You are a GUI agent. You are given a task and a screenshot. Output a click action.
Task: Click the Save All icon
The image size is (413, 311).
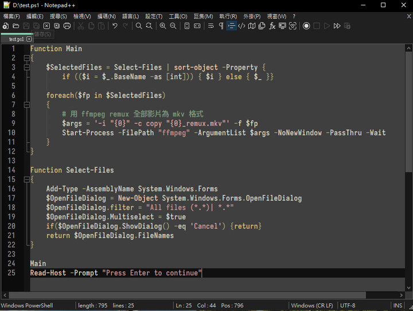[36, 26]
